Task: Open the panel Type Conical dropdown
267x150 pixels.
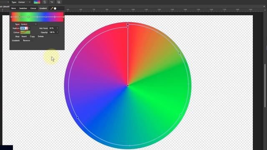Action: (29, 24)
